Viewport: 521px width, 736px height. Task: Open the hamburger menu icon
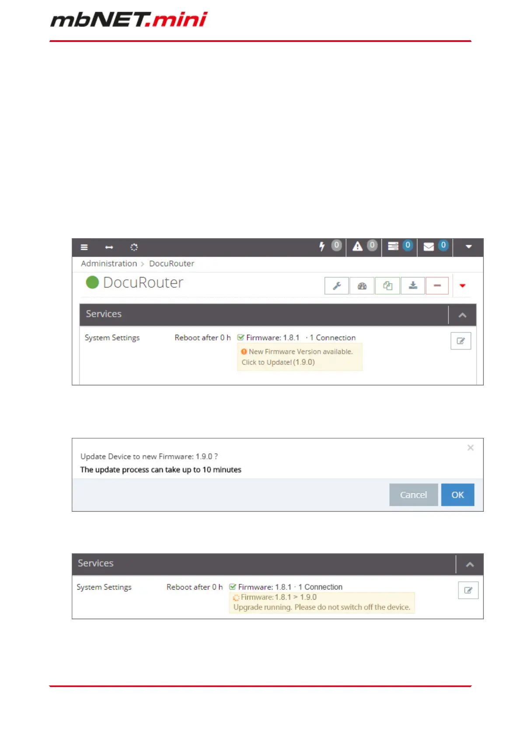pyautogui.click(x=84, y=247)
